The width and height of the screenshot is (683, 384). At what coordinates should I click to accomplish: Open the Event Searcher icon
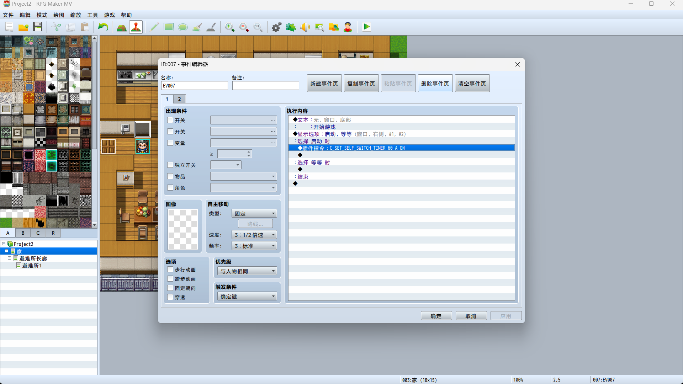pyautogui.click(x=319, y=27)
